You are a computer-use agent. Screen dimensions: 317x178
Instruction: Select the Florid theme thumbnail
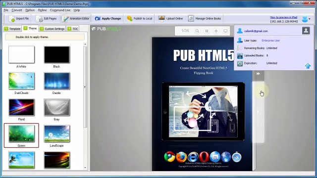tap(21, 107)
